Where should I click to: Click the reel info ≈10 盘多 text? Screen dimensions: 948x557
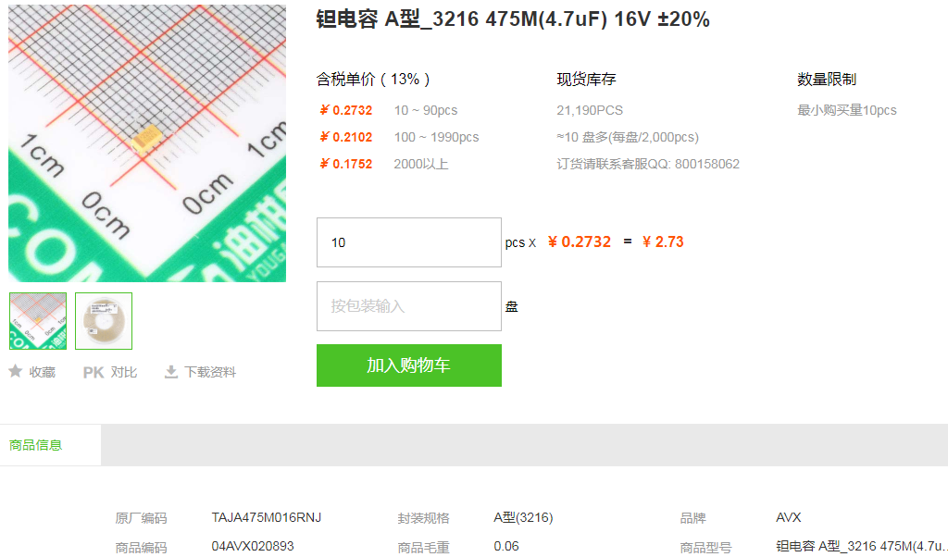point(628,137)
